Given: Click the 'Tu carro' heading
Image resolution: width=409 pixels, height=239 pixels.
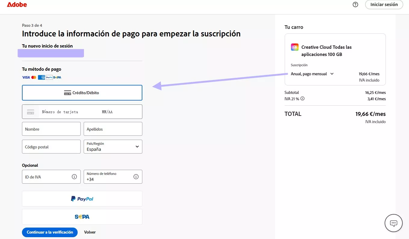Looking at the screenshot, I should [x=294, y=27].
